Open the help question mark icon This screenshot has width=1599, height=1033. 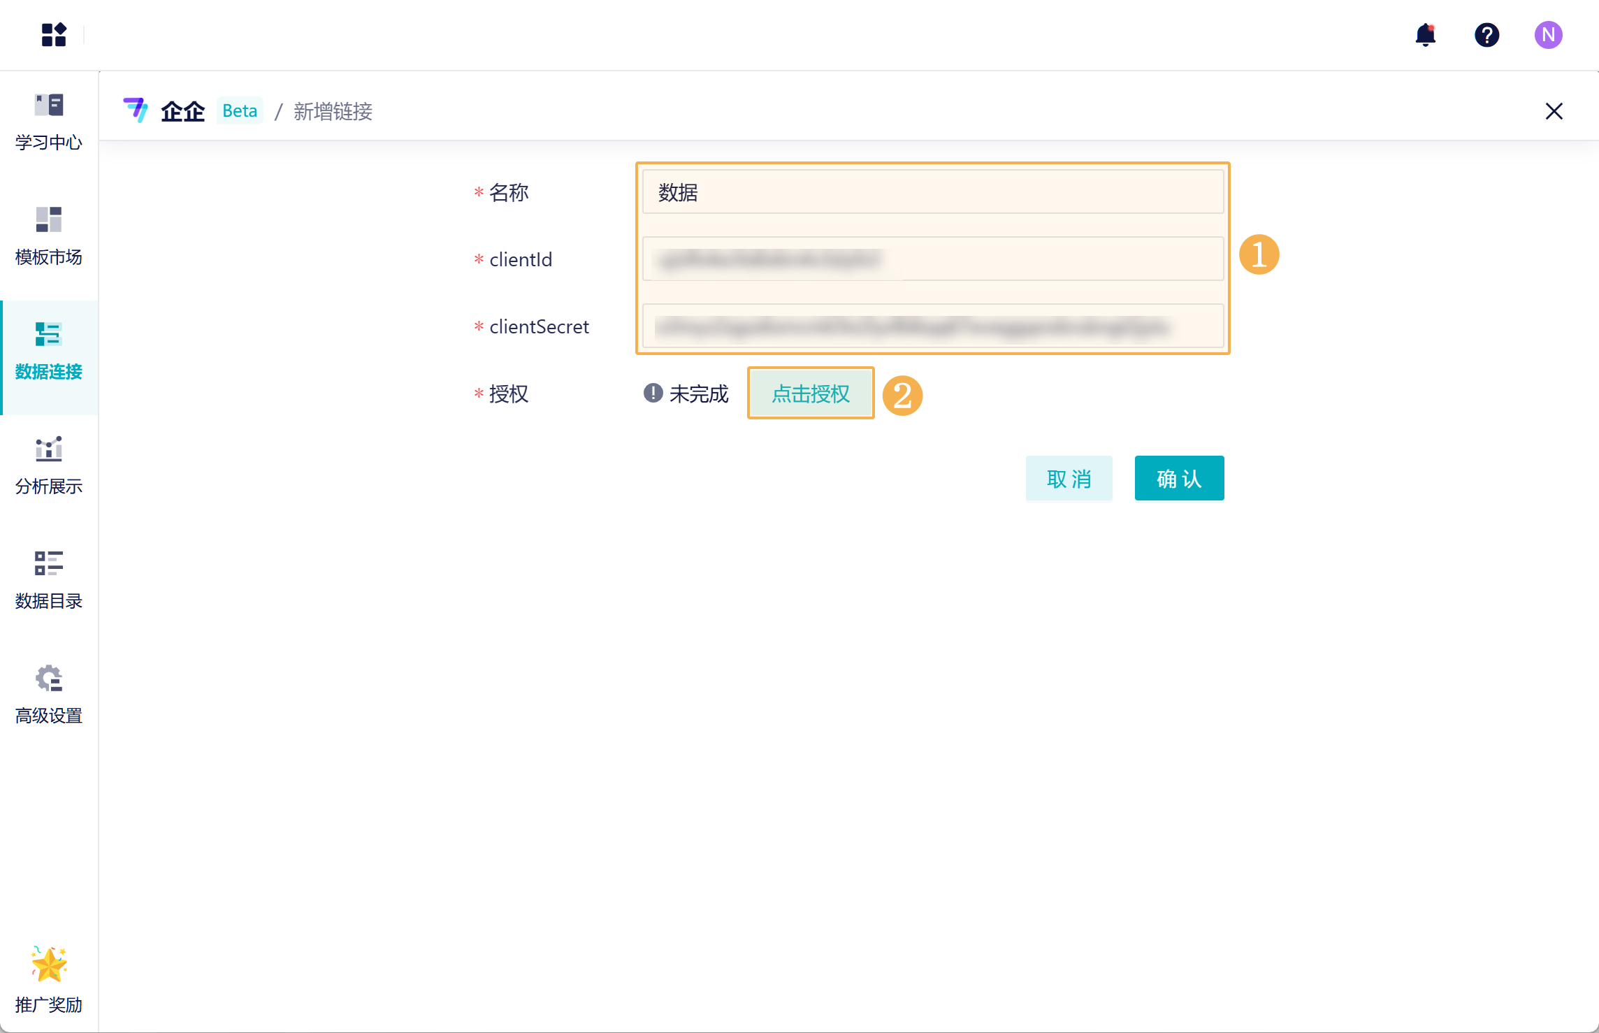[x=1486, y=34]
